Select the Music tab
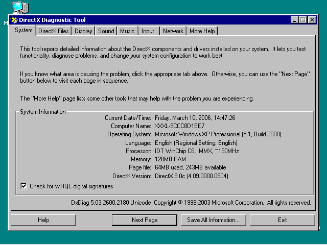 (x=127, y=31)
